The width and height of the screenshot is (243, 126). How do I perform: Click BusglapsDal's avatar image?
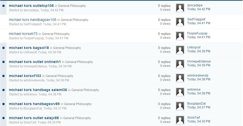click(180, 106)
